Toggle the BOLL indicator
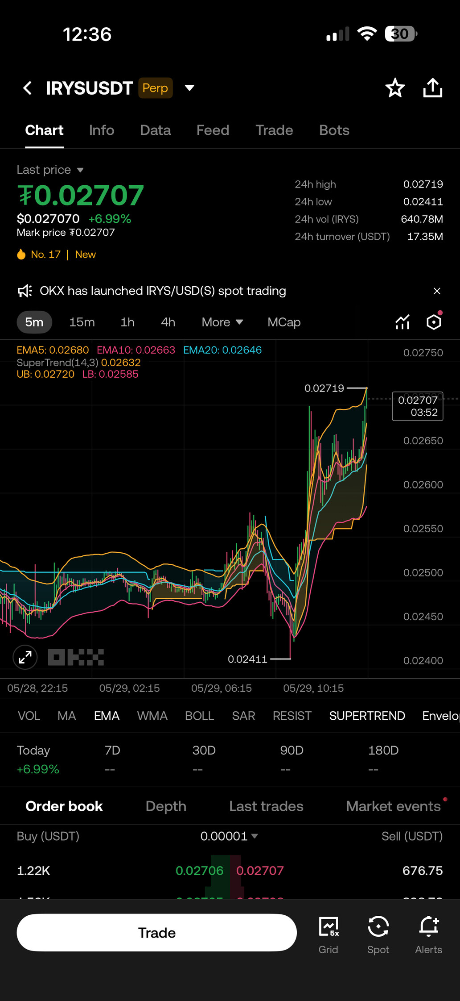This screenshot has width=460, height=1001. (x=199, y=716)
